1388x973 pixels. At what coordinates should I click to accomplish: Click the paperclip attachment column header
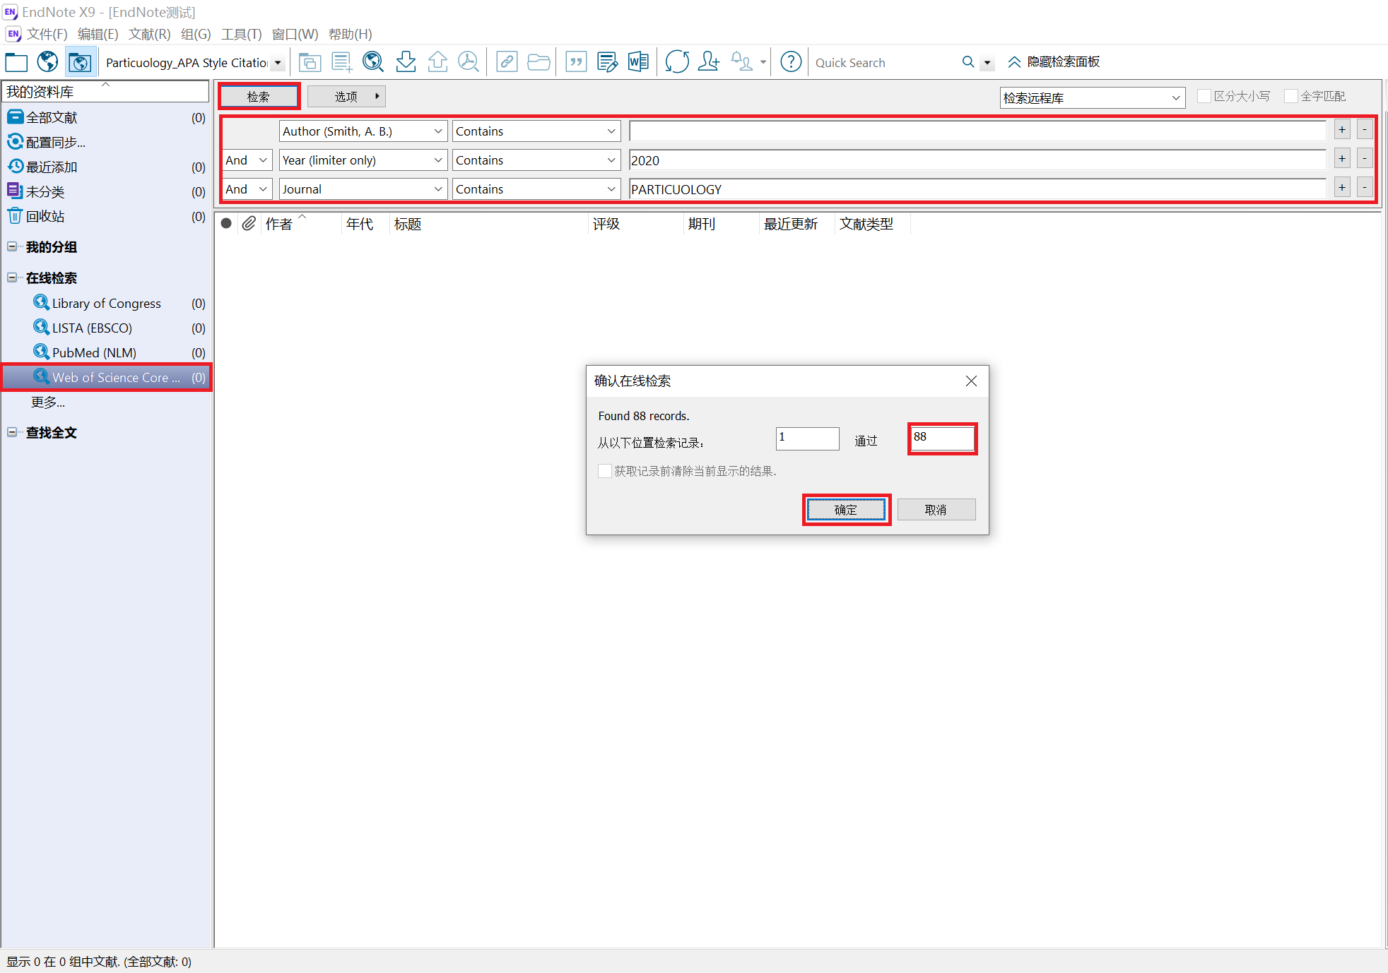tap(248, 224)
